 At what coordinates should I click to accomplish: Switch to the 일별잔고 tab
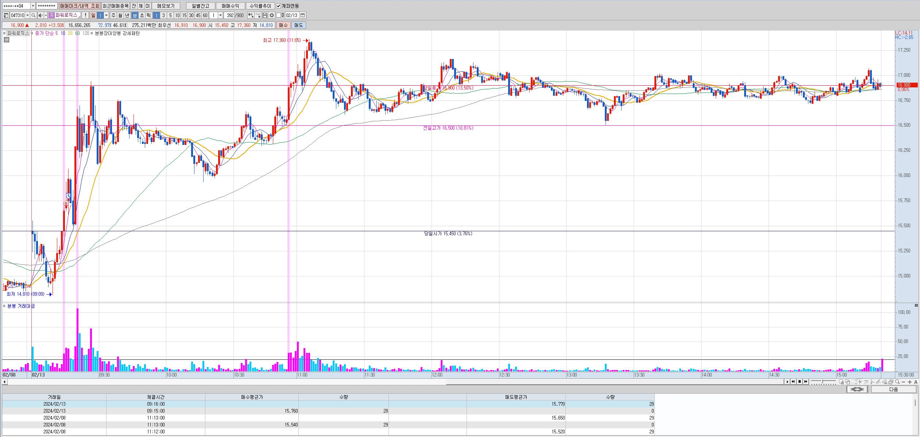click(200, 6)
